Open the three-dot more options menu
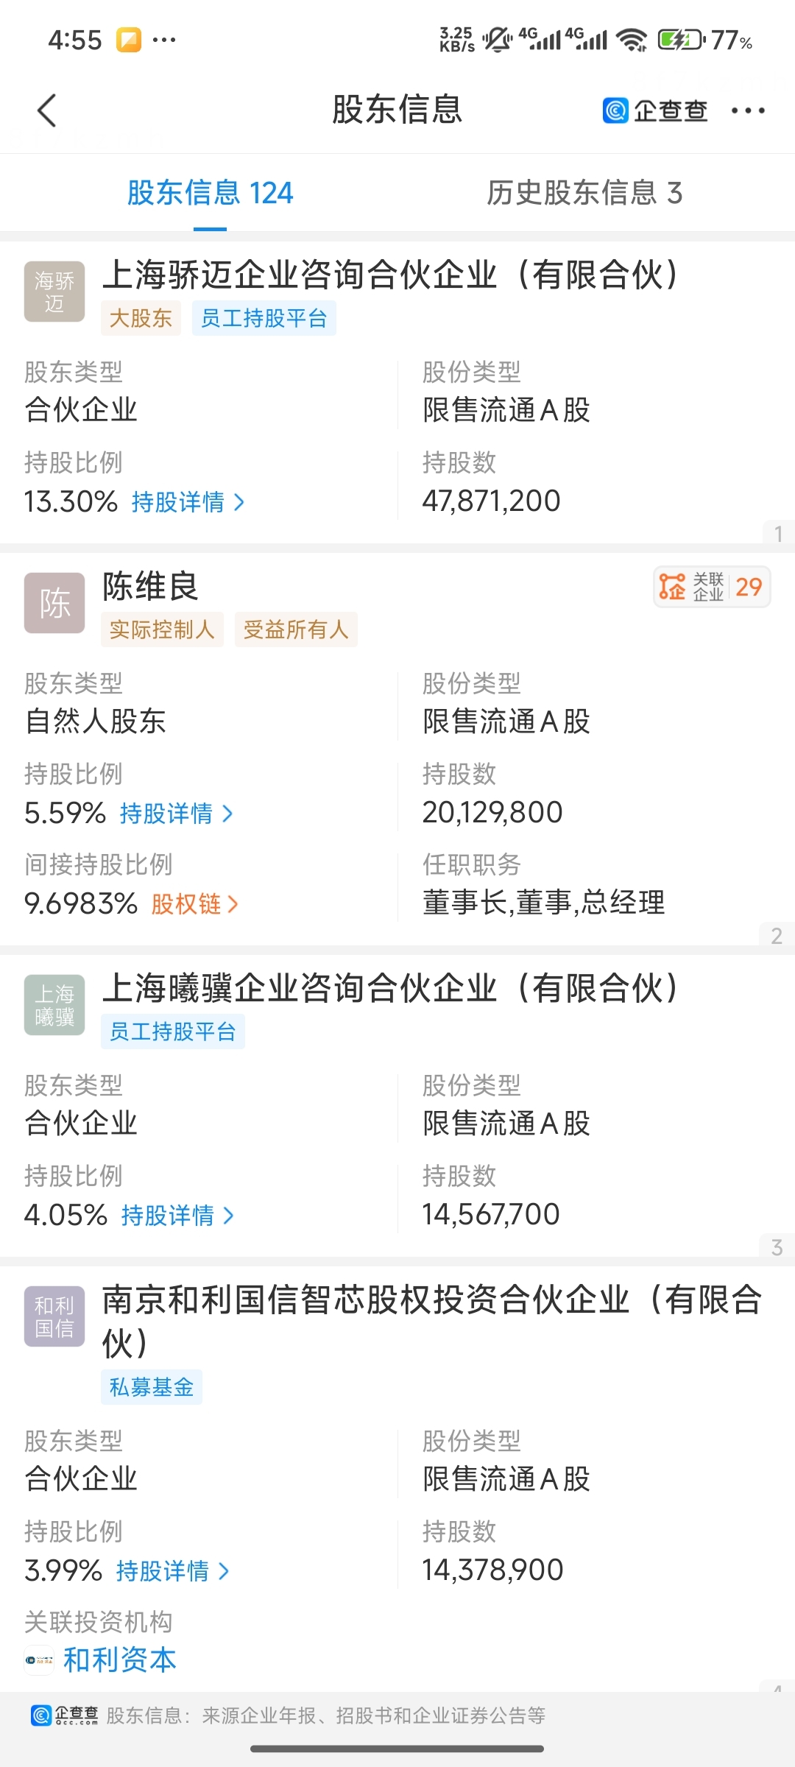This screenshot has width=795, height=1767. point(747,111)
